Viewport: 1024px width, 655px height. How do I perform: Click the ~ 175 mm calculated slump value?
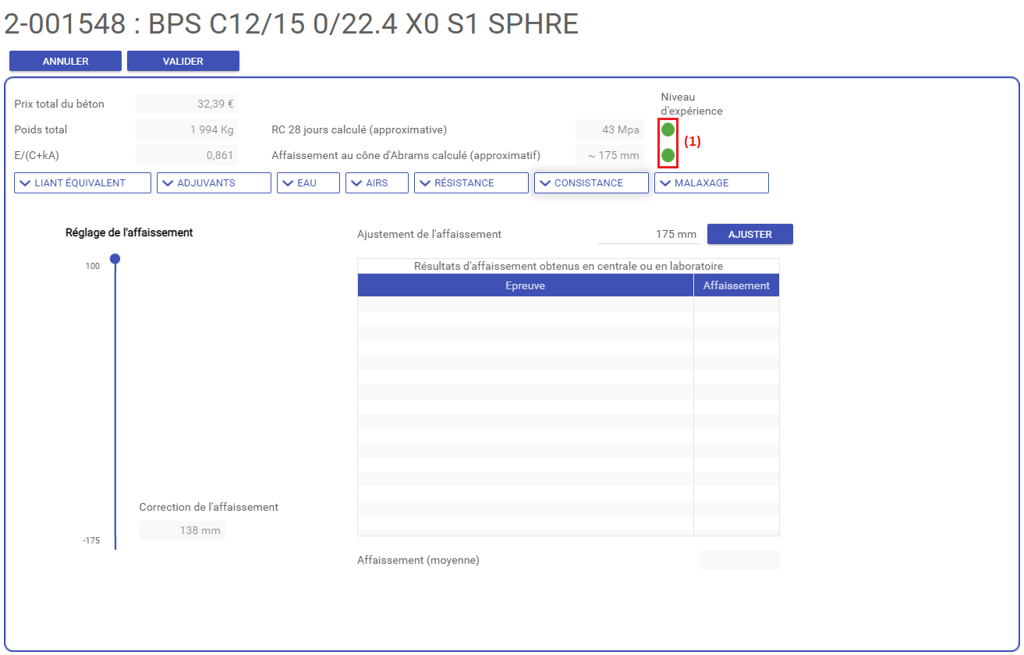610,155
